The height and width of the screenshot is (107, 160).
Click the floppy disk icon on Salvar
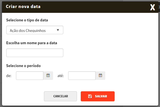90,96
